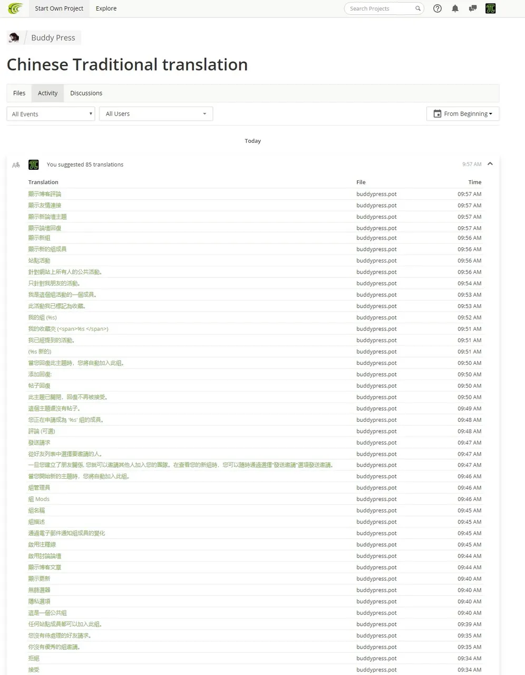The width and height of the screenshot is (525, 675).
Task: Select the Activity tab
Action: point(47,93)
